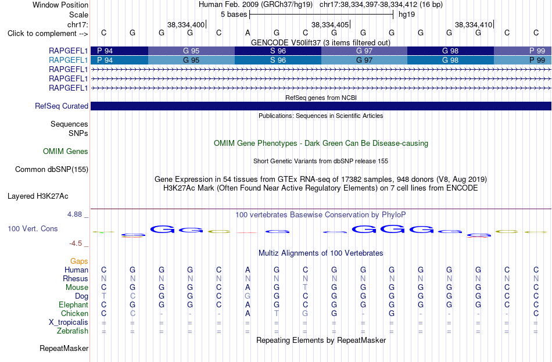Click the G 98 codon in the light-blue RAPGEFL1 row
552x362 pixels.
(x=451, y=60)
